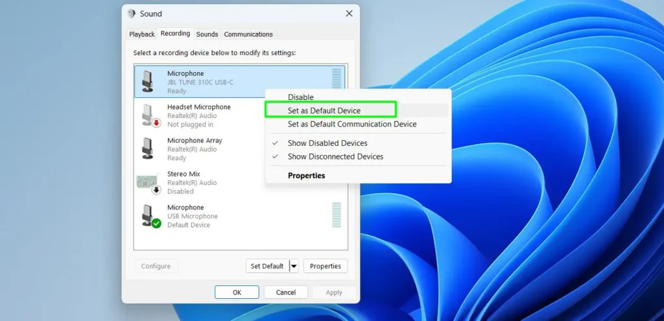Viewport: 664px width, 321px height.
Task: Click the Apply button
Action: 334,292
